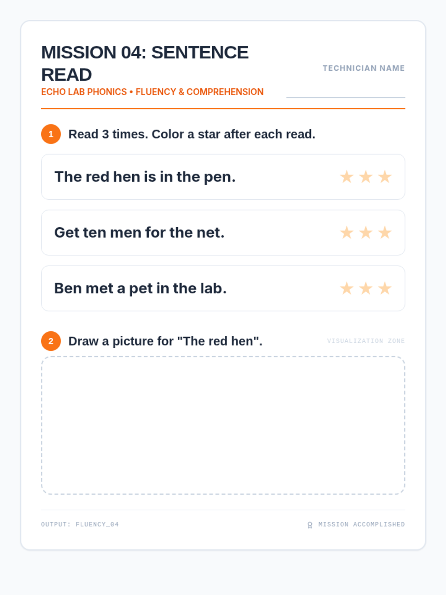Viewport: 446px width, 595px height.
Task: Select the sentence 'Ben met a pet in the lab.'
Action: [140, 289]
